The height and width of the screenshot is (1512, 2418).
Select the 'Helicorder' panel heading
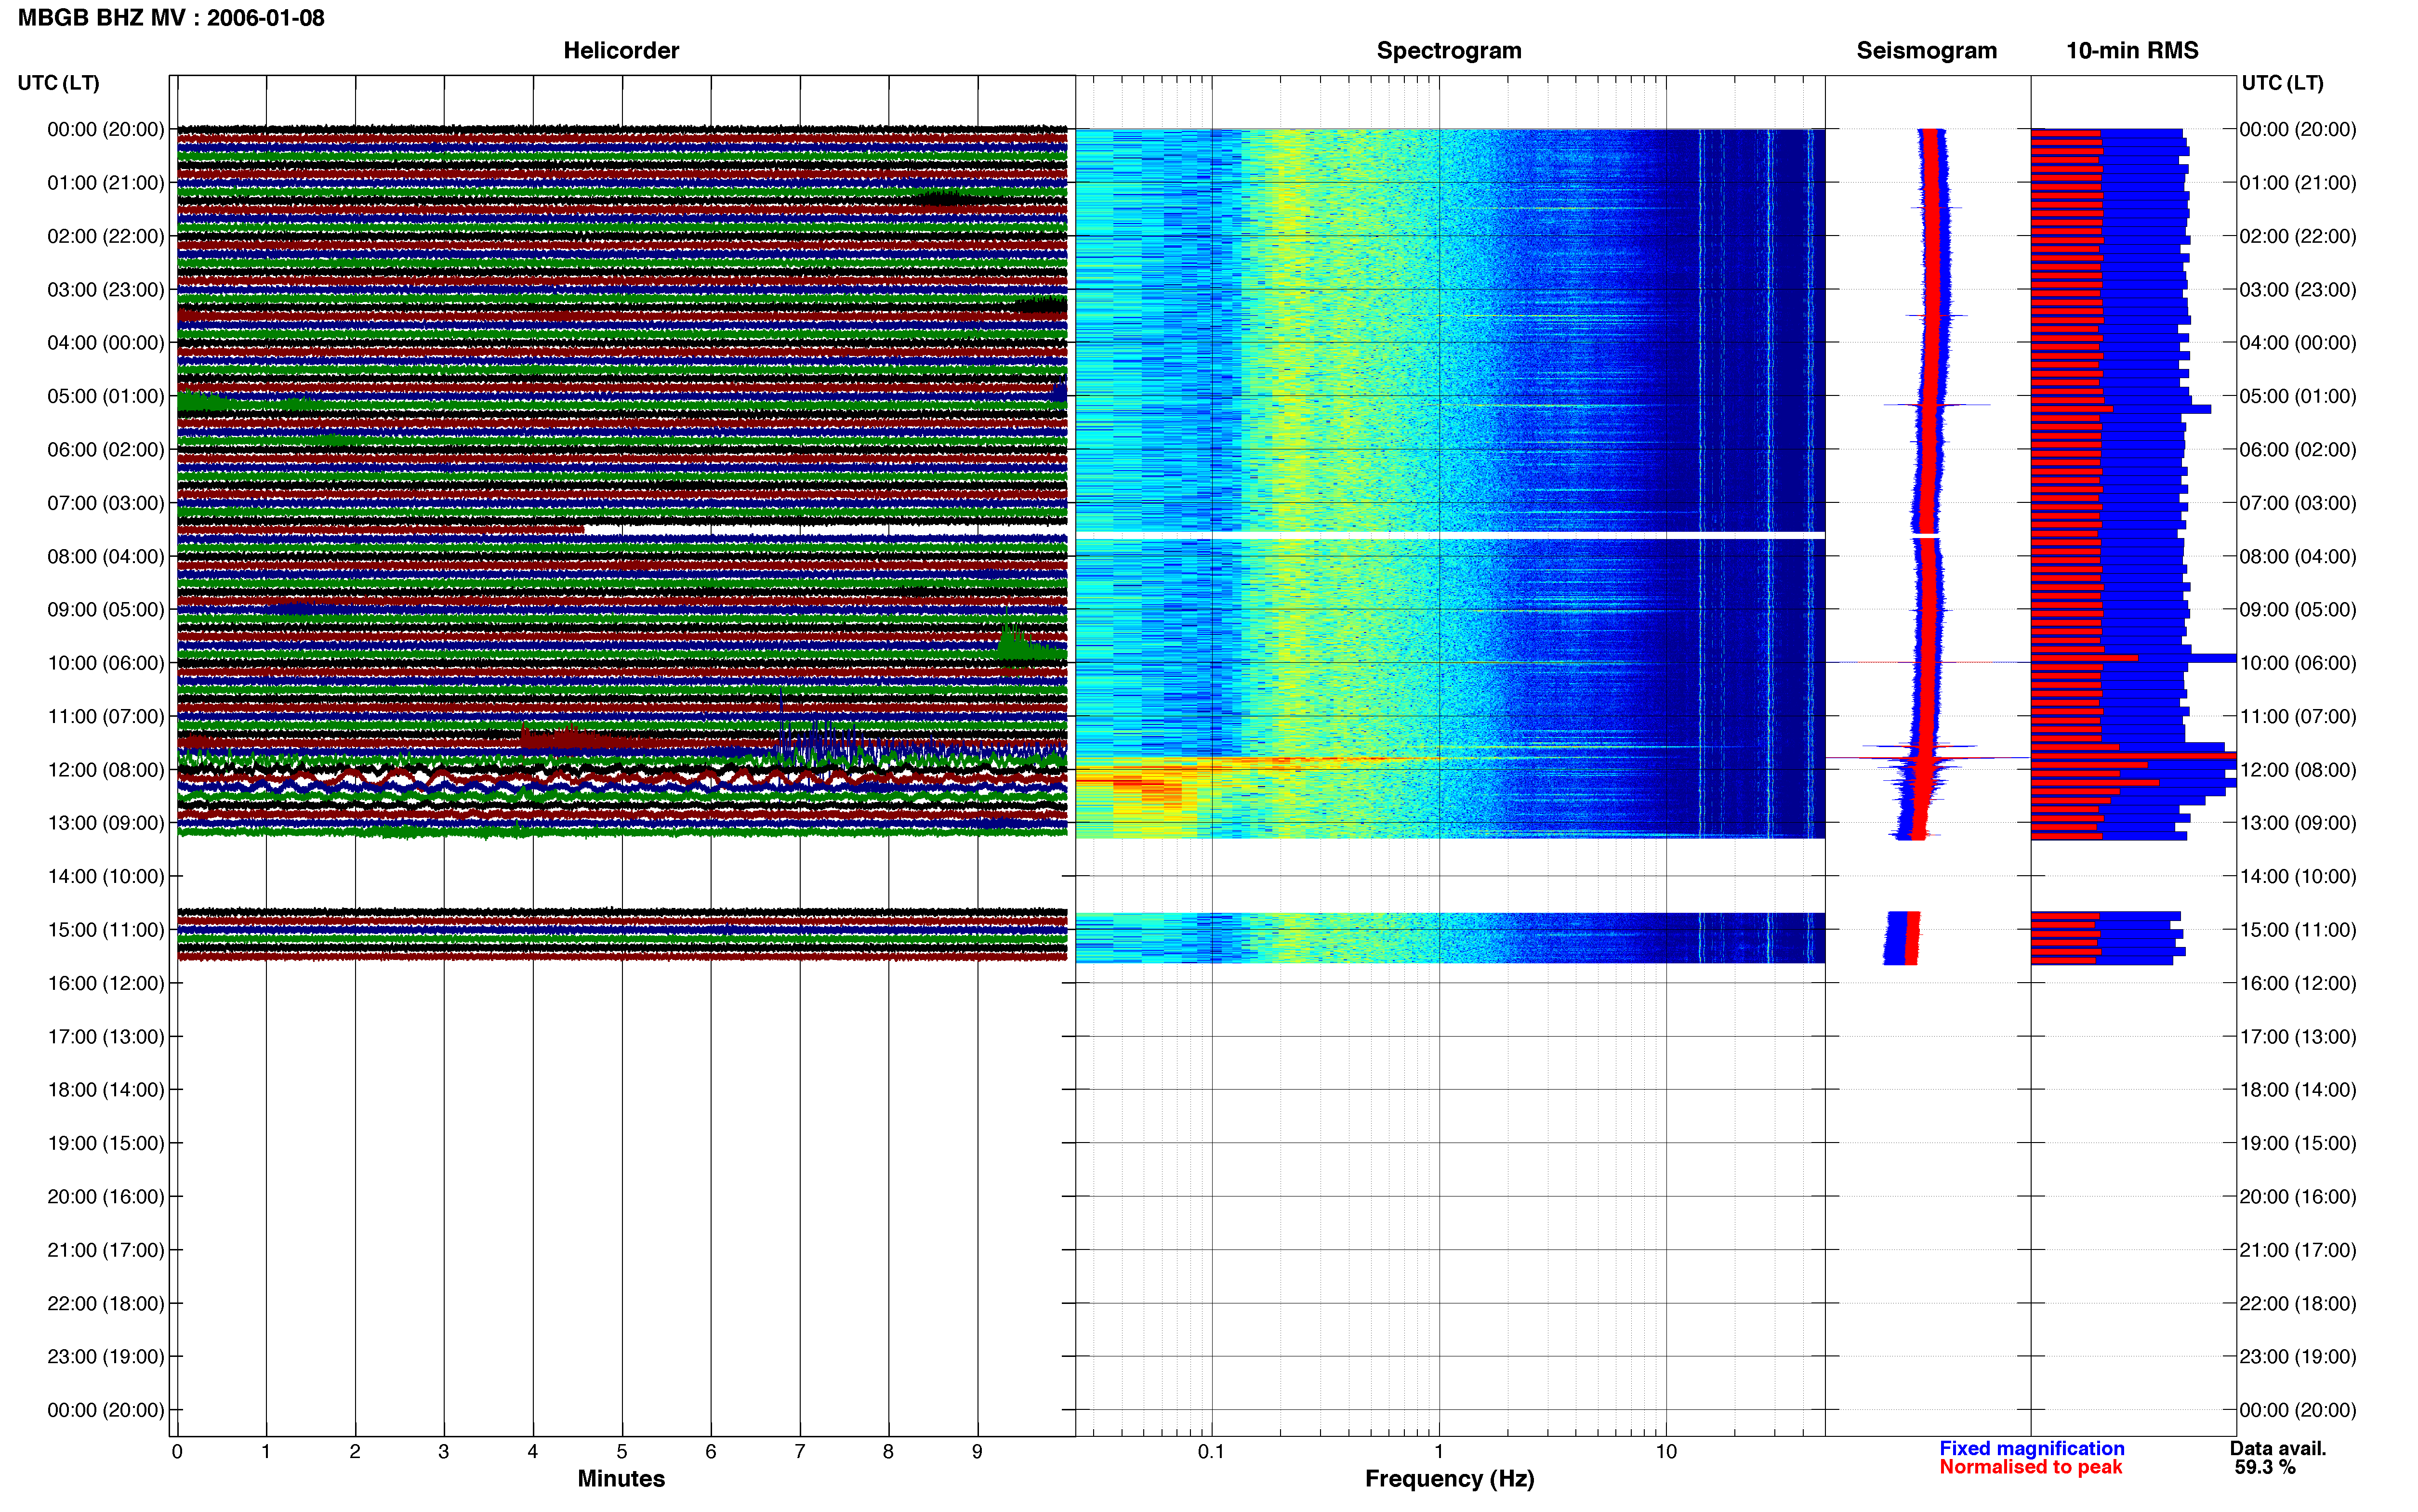(x=621, y=51)
